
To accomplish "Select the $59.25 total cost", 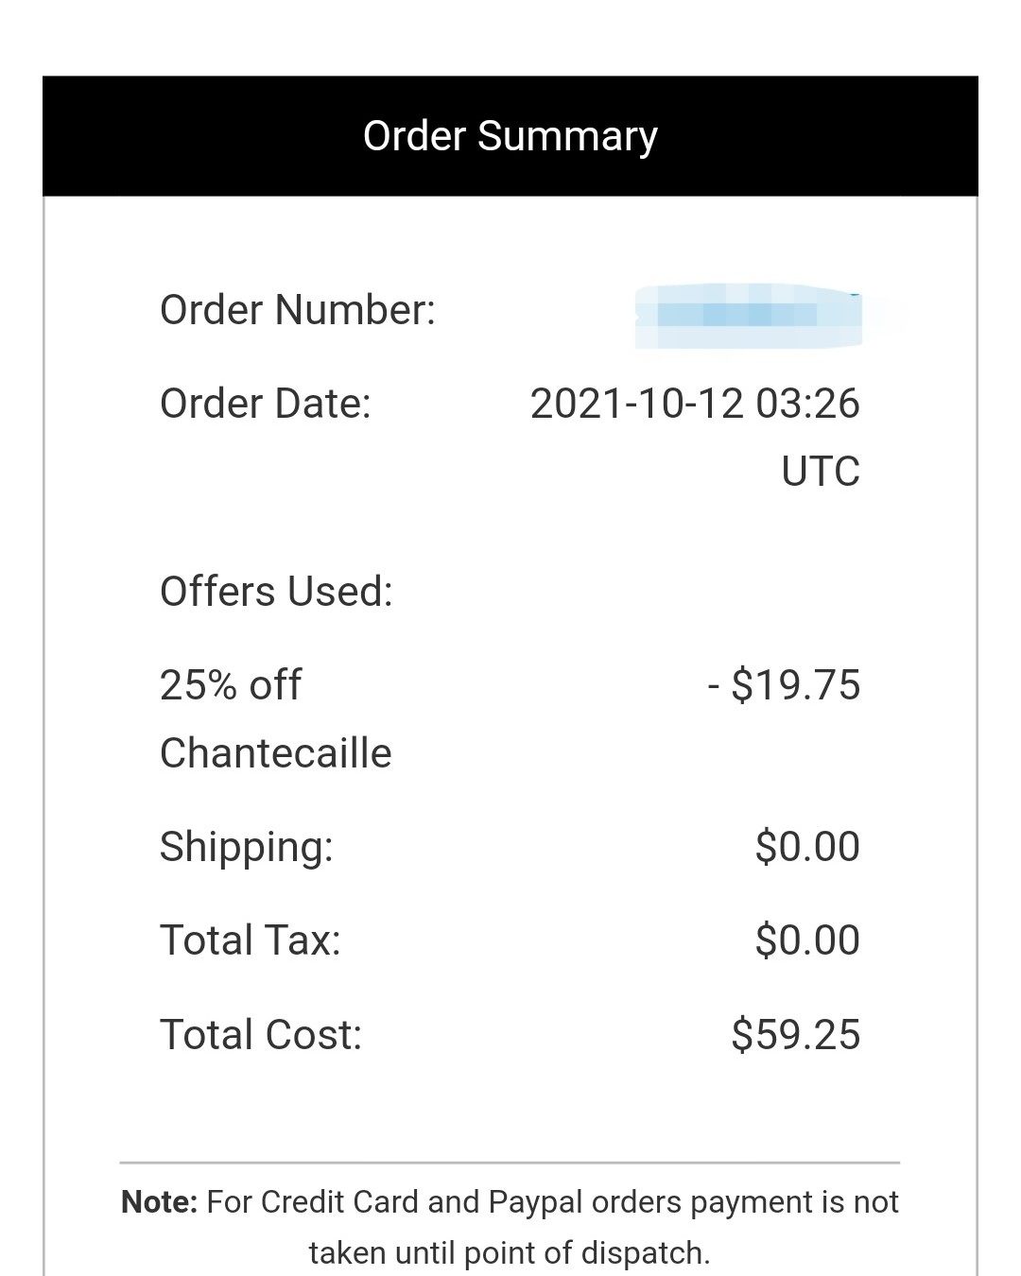I will 795,1035.
